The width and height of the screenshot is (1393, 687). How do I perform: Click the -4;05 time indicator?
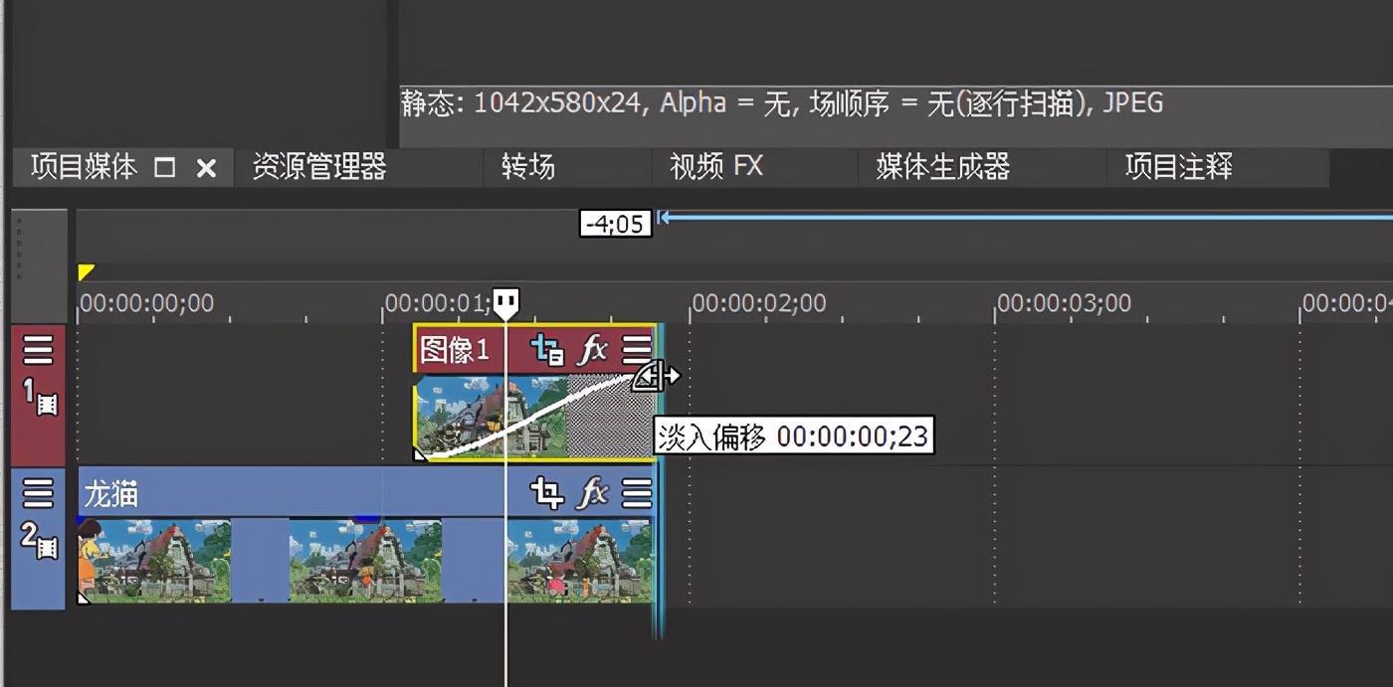(615, 224)
